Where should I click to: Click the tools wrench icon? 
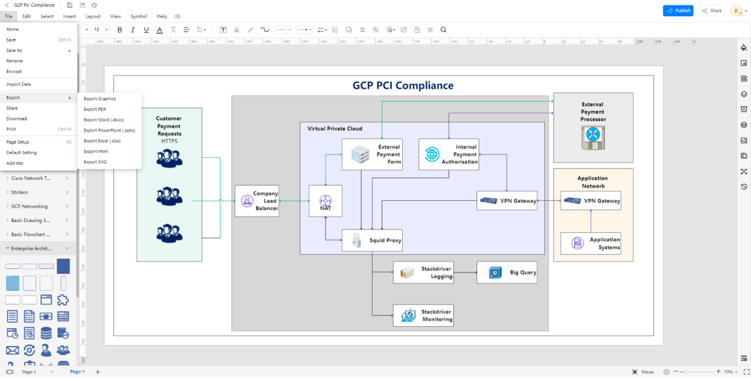click(x=430, y=30)
